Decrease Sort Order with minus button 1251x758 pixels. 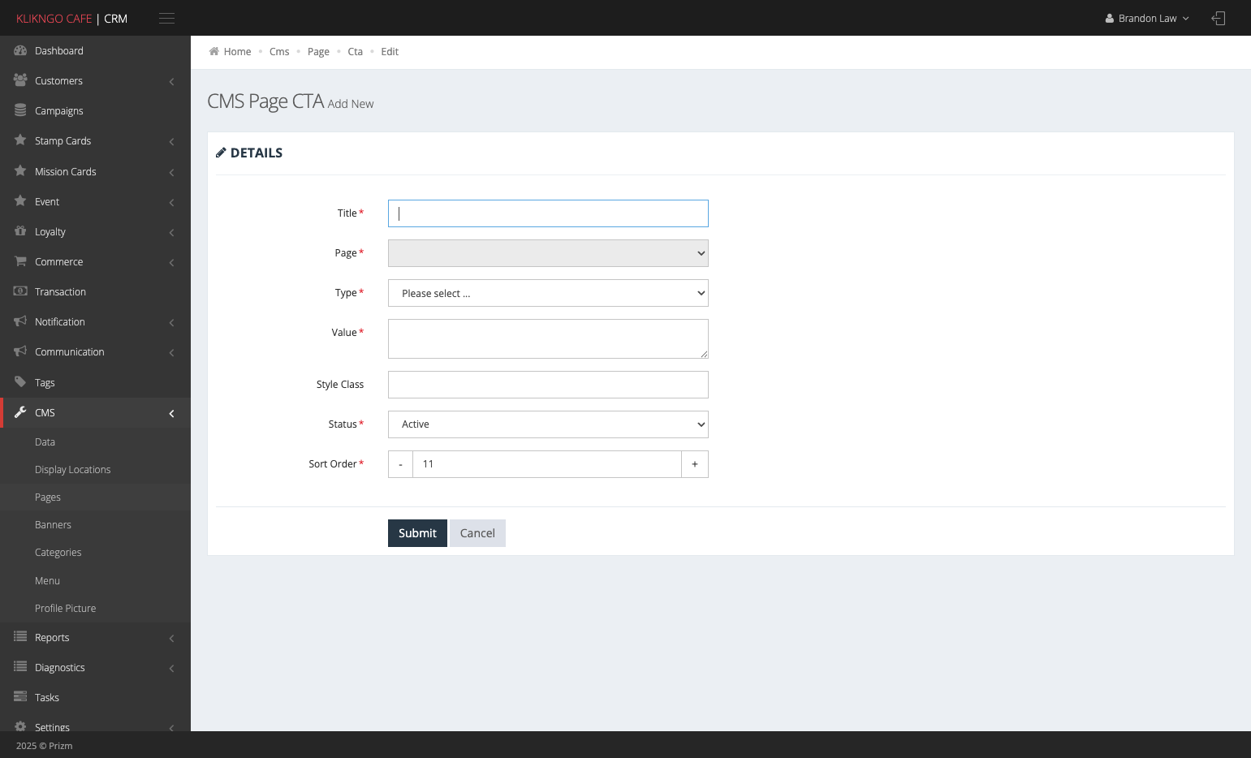pyautogui.click(x=400, y=464)
